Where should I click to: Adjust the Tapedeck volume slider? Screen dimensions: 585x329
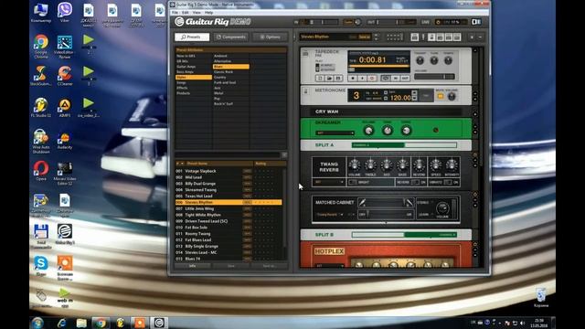(x=434, y=77)
